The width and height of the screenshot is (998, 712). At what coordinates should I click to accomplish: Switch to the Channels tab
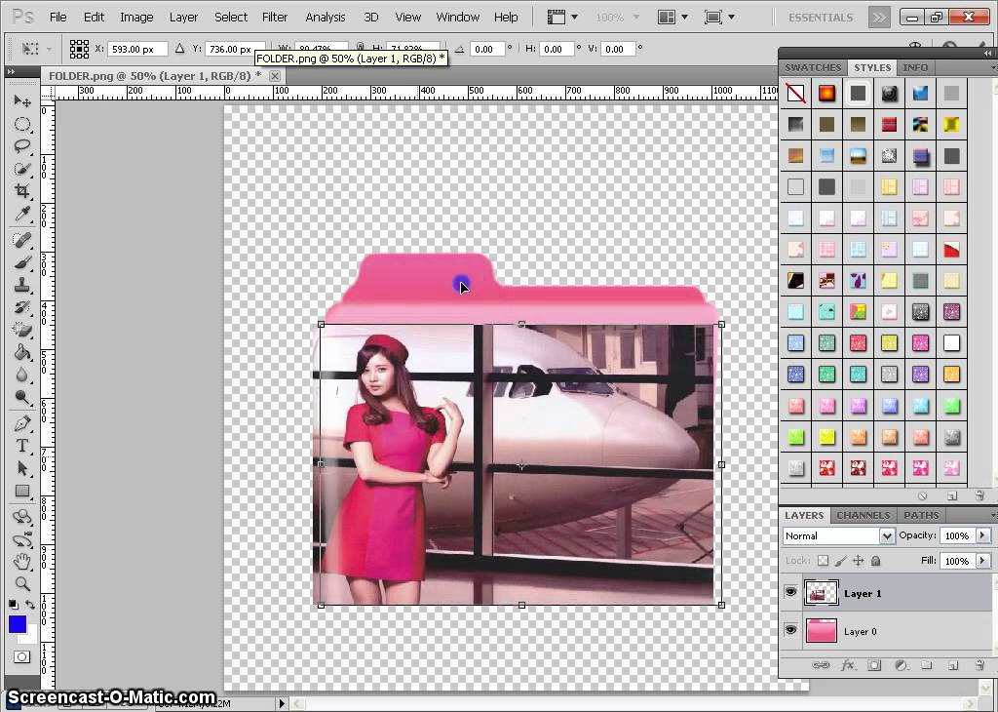[x=864, y=515]
